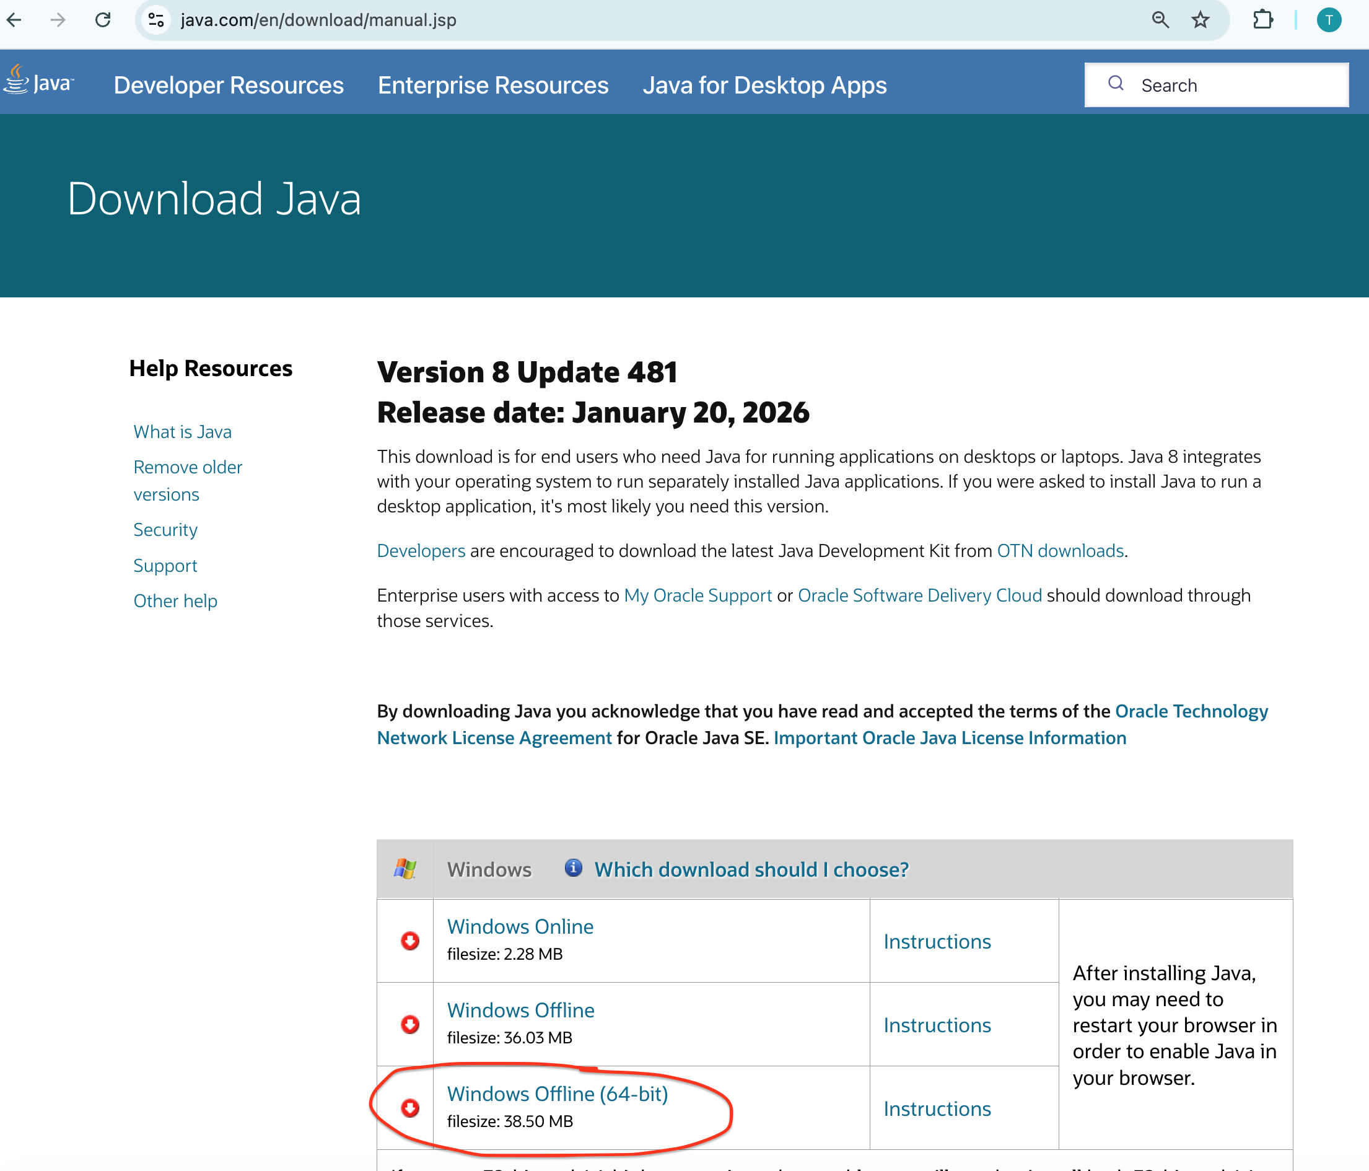Image resolution: width=1369 pixels, height=1171 pixels.
Task: Click the browser back arrow
Action: pyautogui.click(x=14, y=20)
